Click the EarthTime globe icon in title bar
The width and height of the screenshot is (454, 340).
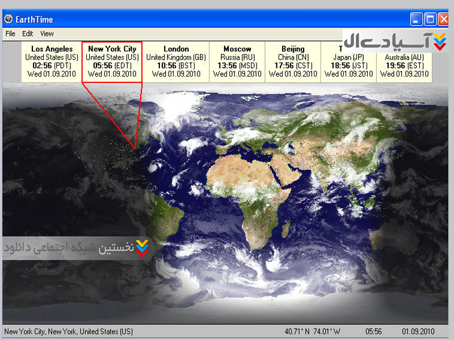tap(8, 20)
